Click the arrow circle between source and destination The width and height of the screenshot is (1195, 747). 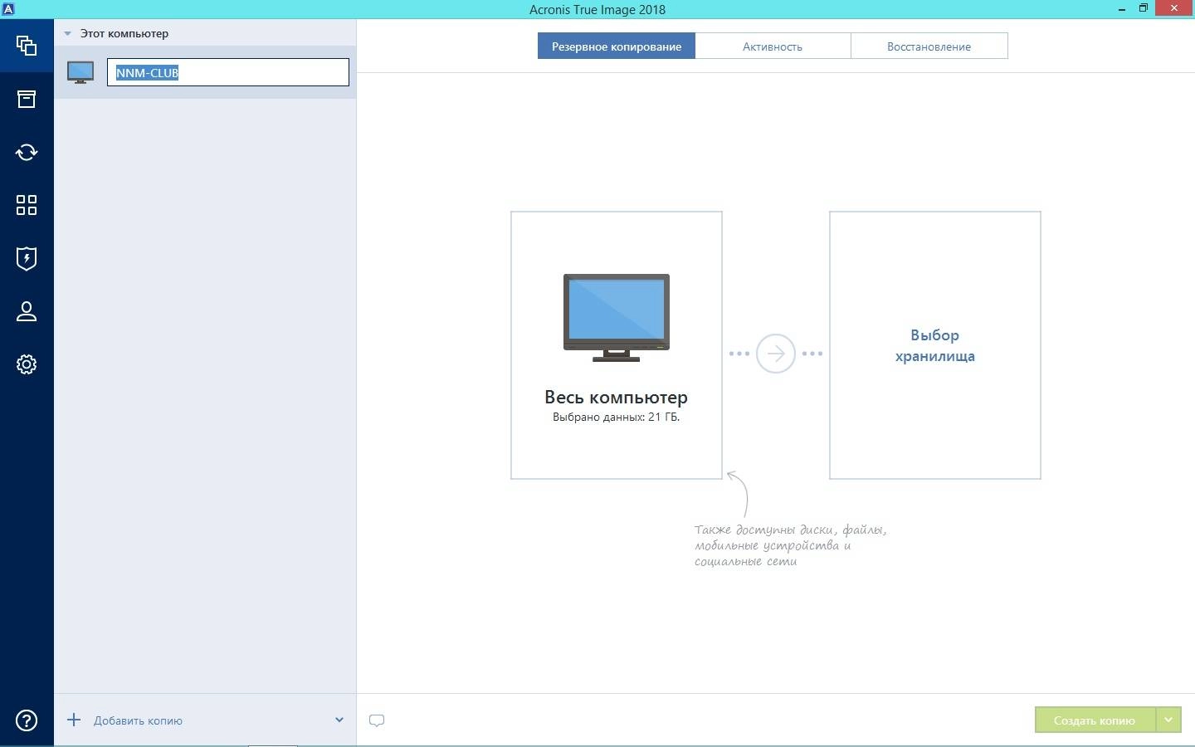click(776, 354)
